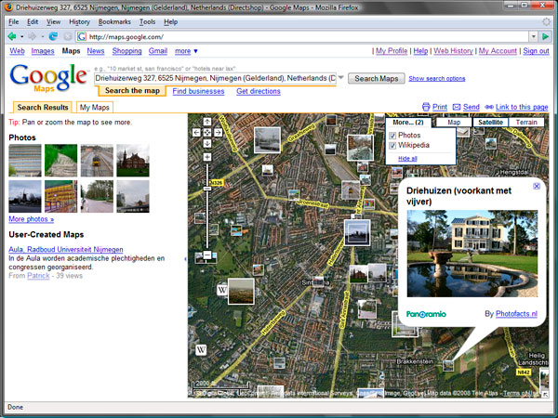Open the address bar URL dropdown
Viewport: 558px width, 418px height.
pos(533,36)
